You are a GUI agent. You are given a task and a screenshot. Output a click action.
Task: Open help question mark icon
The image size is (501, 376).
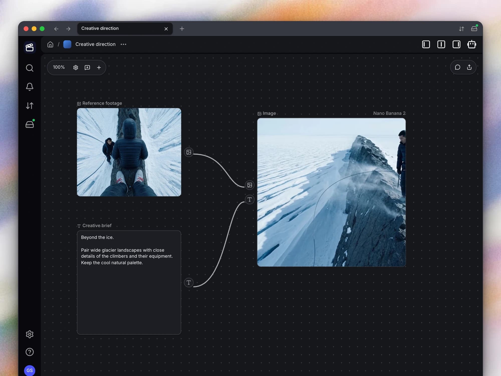tap(30, 352)
